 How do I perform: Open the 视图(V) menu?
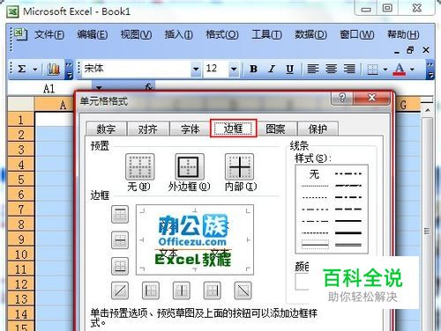[136, 34]
